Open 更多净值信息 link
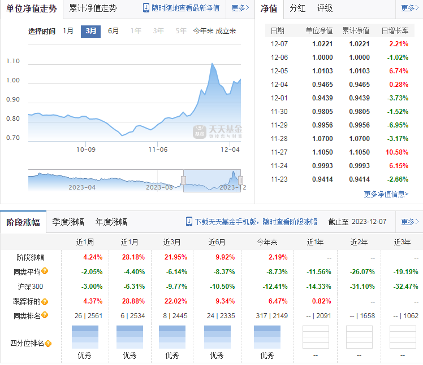 point(386,194)
